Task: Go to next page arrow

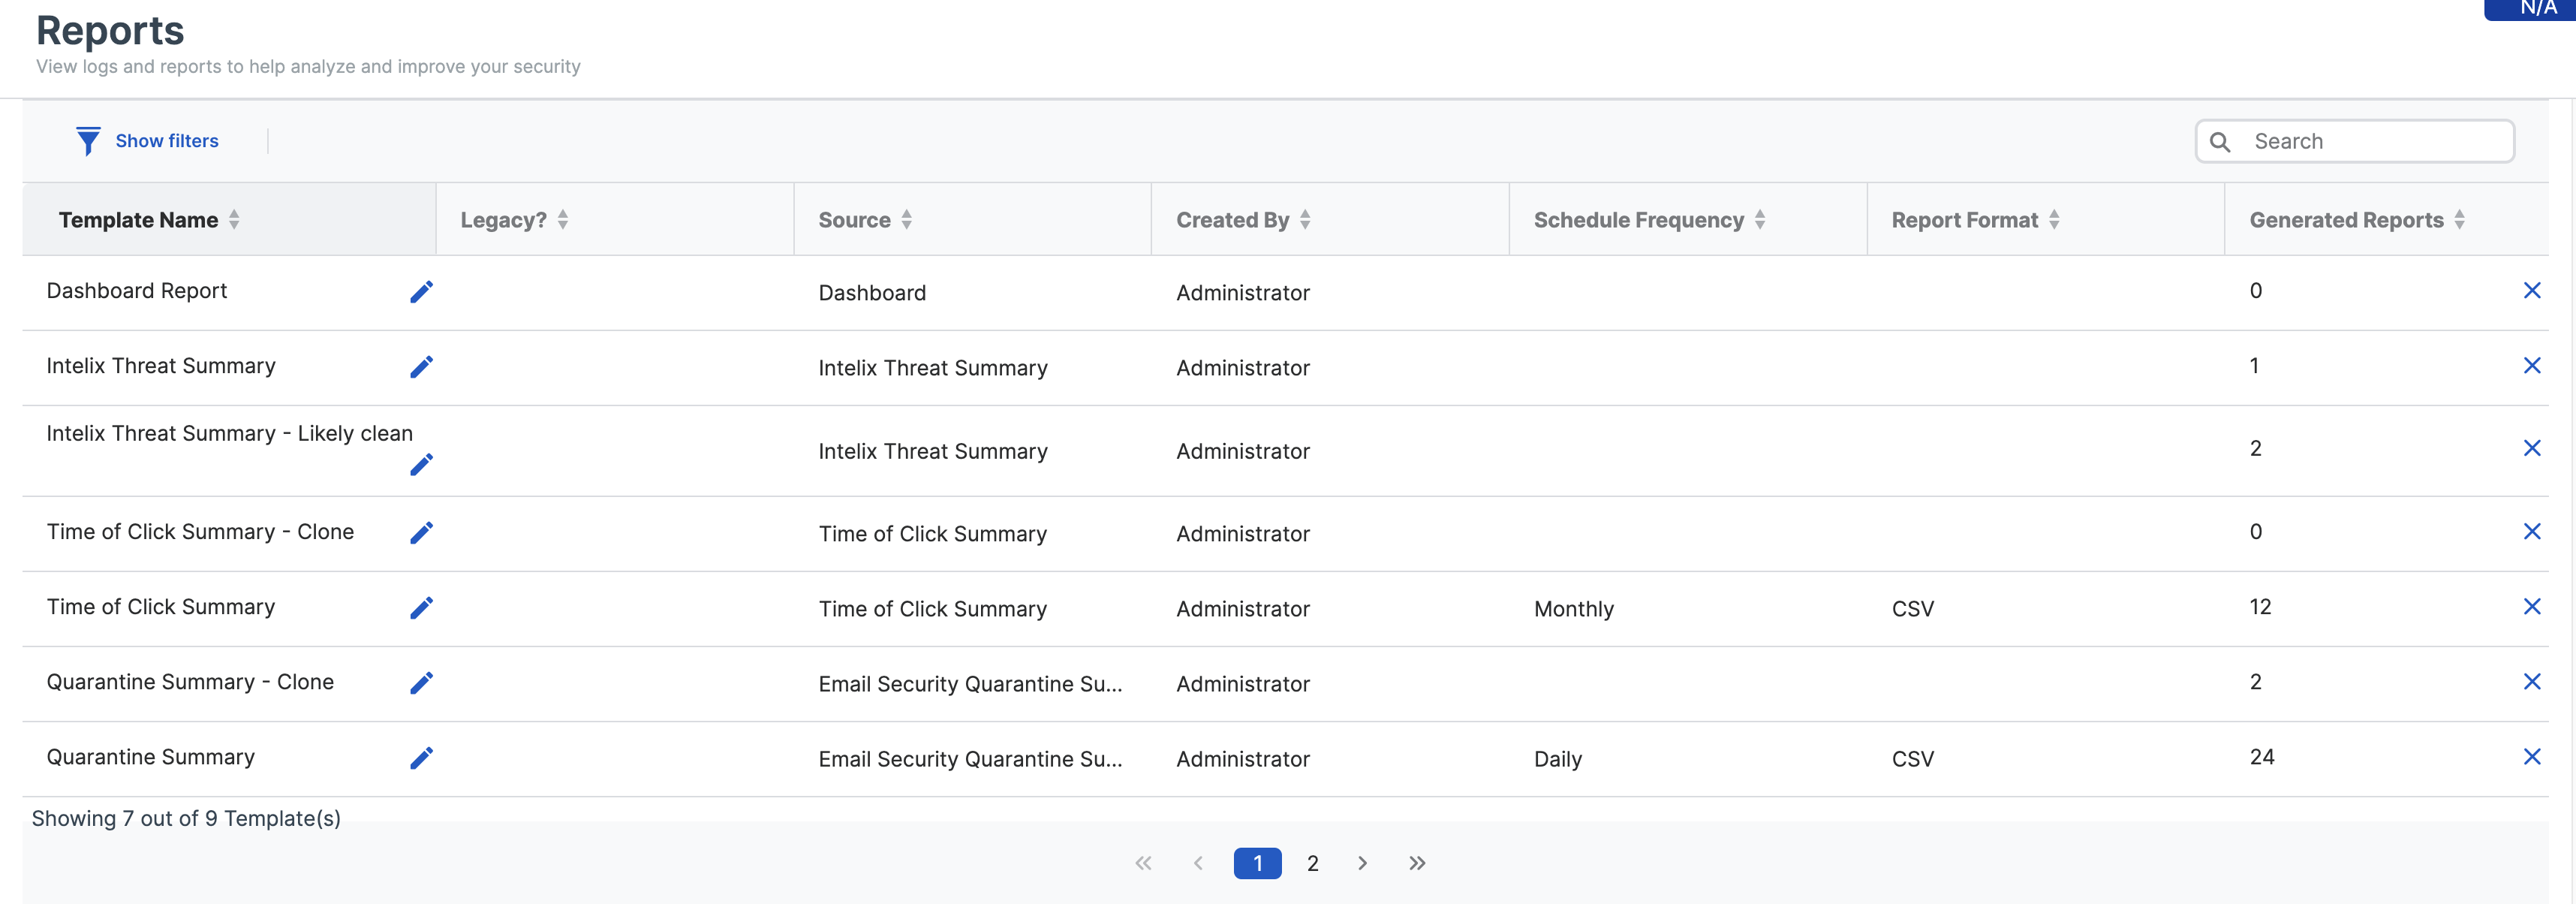Action: point(1362,863)
